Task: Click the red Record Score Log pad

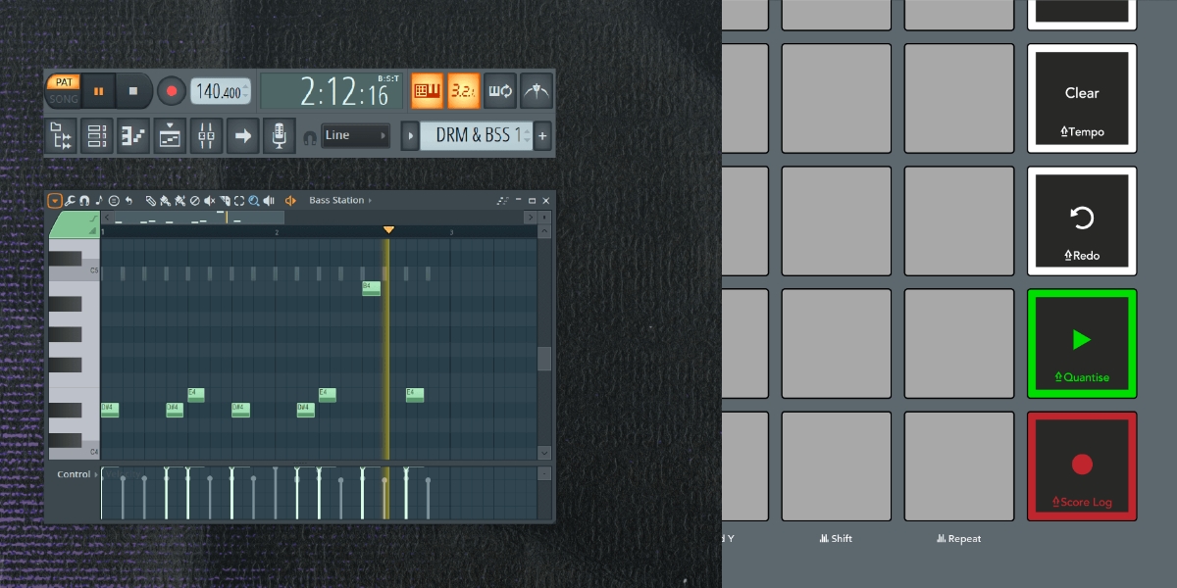Action: coord(1082,465)
